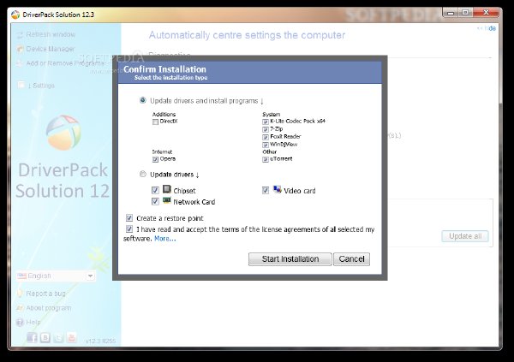514x362 pixels.
Task: Open the About program entry
Action: click(49, 308)
